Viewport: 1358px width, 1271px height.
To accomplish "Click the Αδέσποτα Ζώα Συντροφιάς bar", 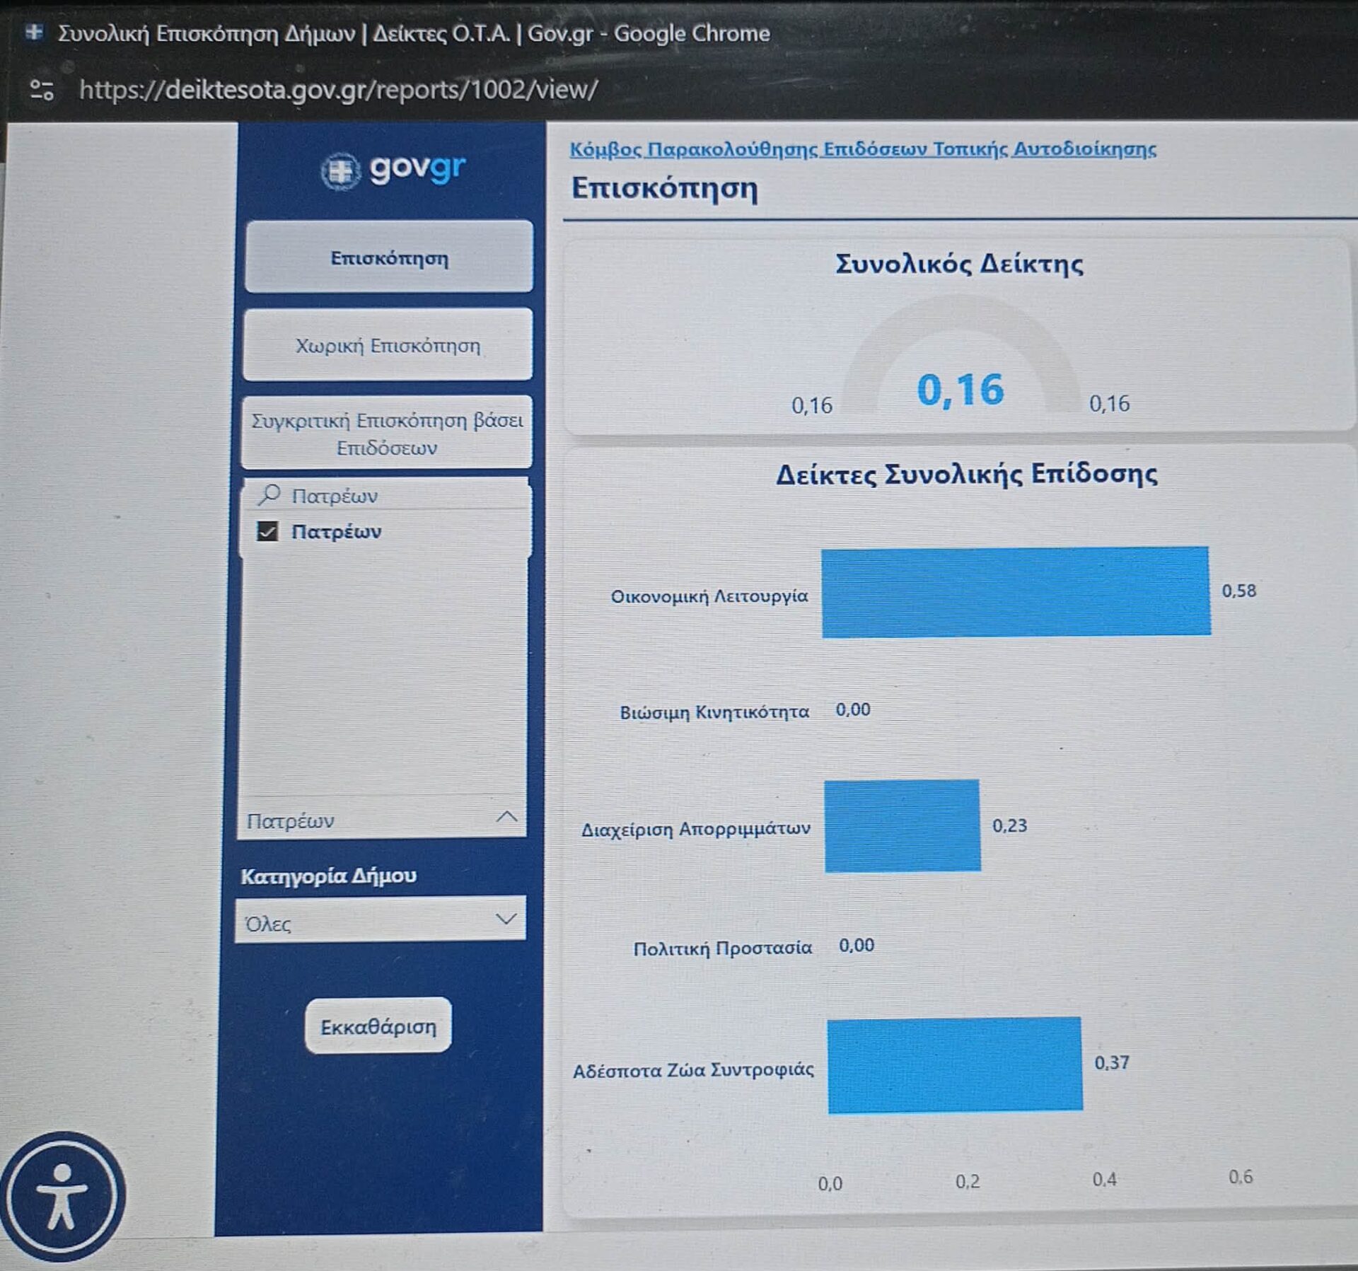I will click(954, 1064).
